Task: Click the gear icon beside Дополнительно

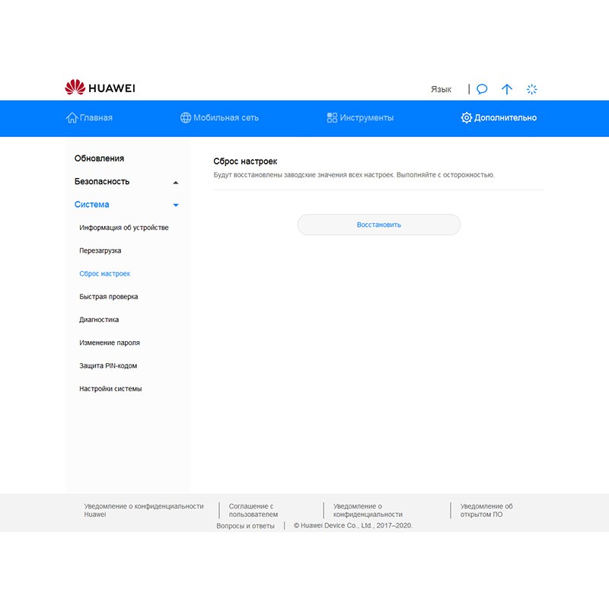Action: (467, 118)
